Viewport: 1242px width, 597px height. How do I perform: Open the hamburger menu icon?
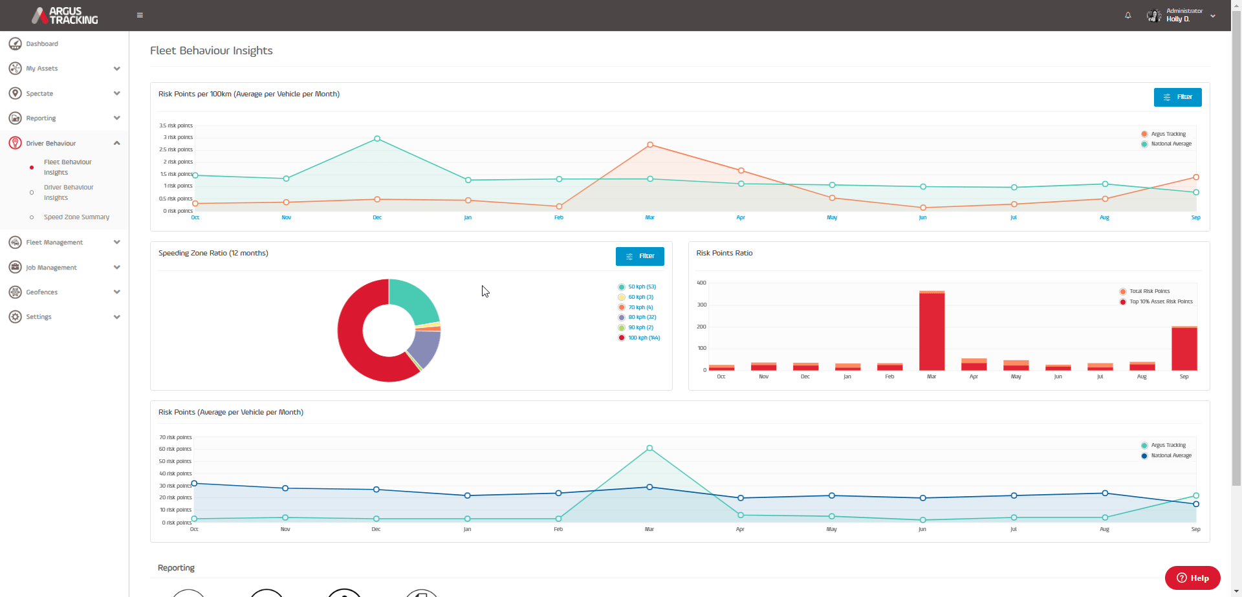140,16
